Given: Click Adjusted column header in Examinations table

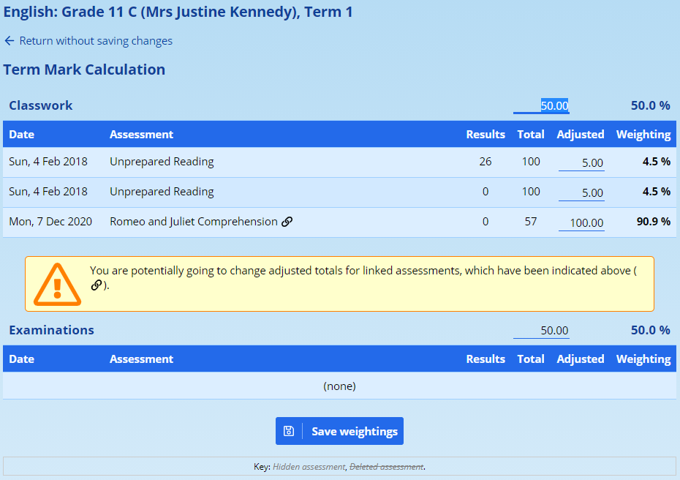Looking at the screenshot, I should click(580, 359).
